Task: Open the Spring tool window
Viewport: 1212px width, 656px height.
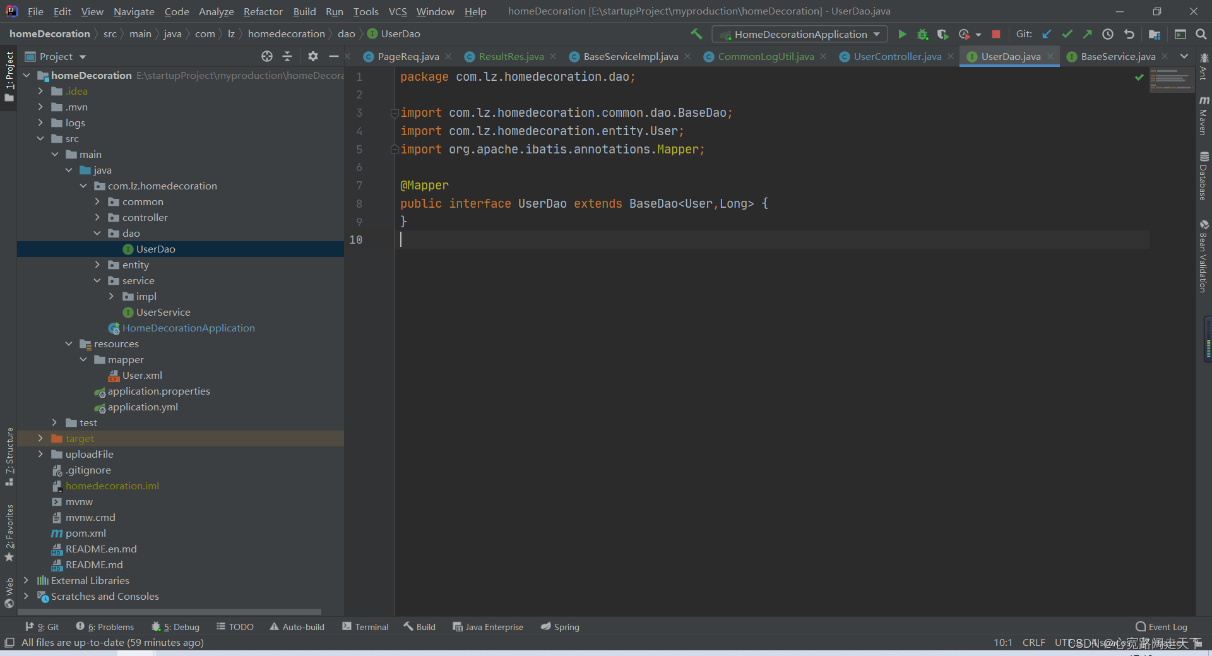Action: coord(560,626)
